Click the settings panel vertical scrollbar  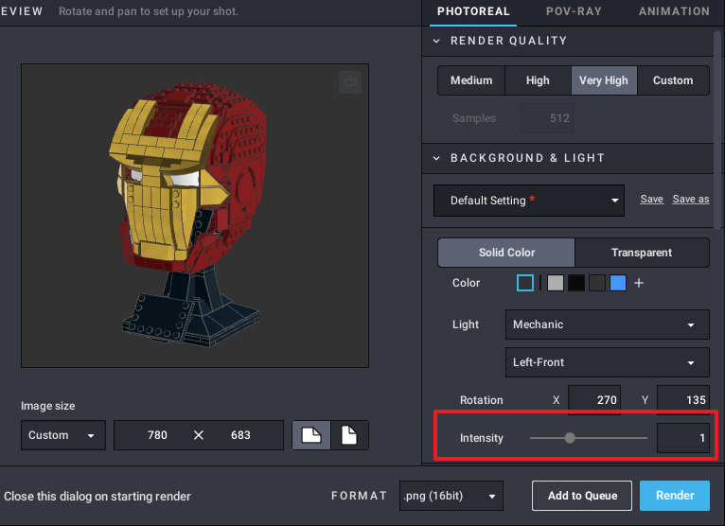coord(718,131)
